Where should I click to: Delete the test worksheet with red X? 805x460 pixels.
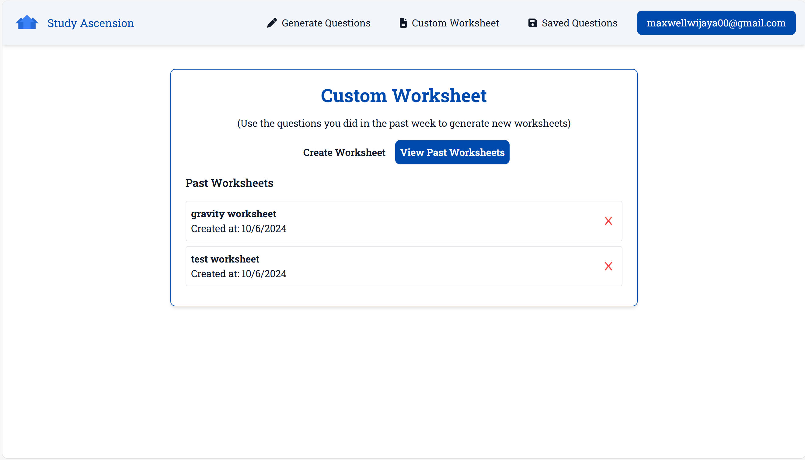tap(608, 266)
